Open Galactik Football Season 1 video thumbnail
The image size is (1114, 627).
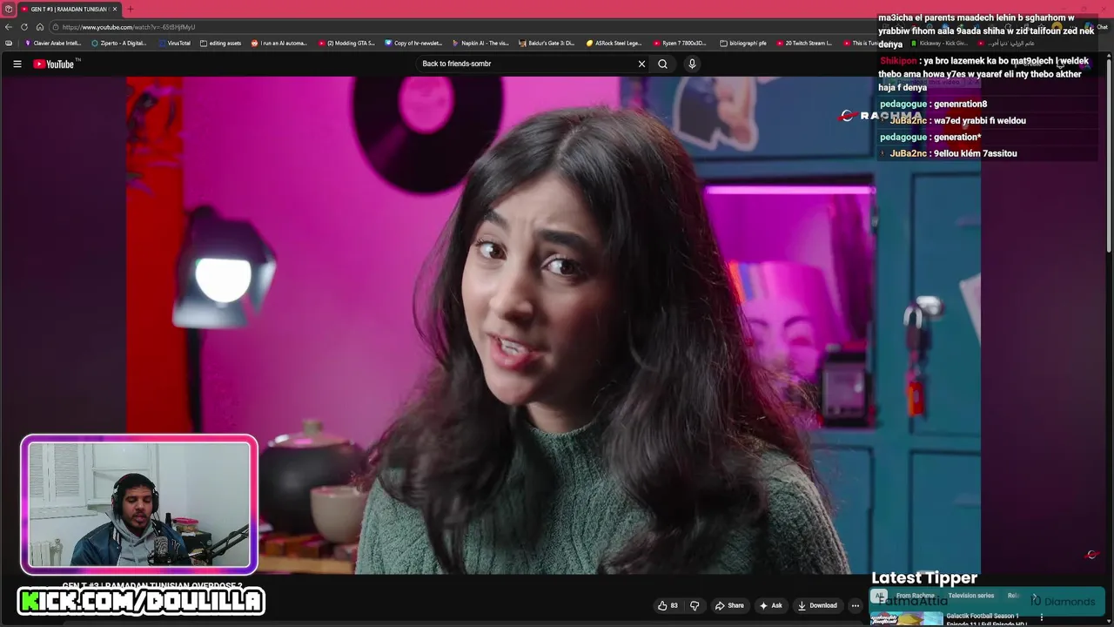click(907, 619)
